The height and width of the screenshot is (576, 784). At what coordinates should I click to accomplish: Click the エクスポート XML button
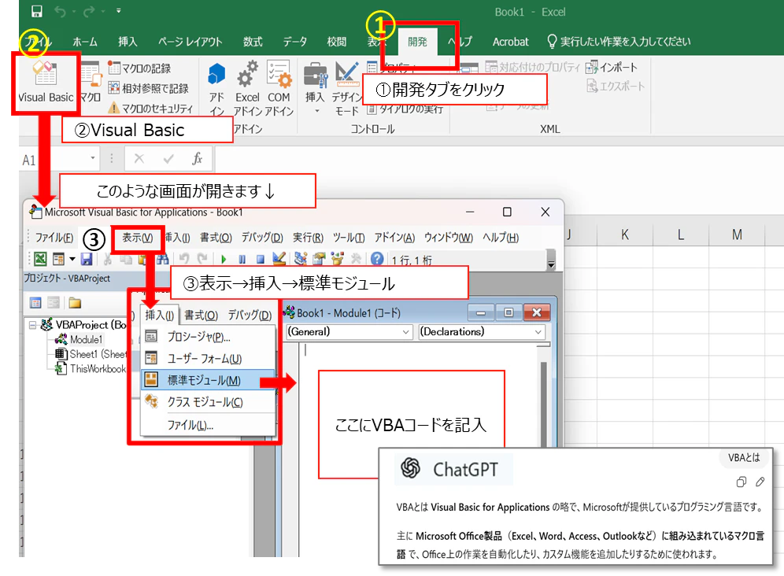pos(616,87)
